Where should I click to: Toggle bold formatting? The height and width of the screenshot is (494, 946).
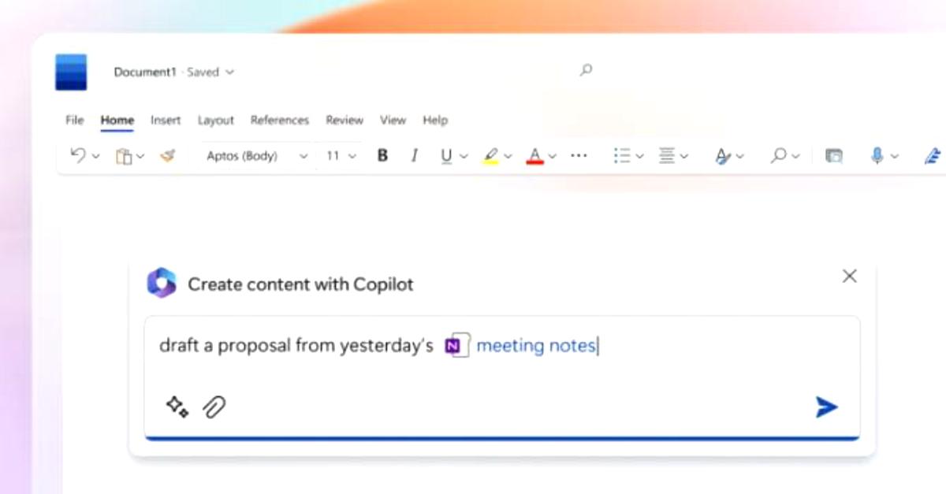[382, 155]
